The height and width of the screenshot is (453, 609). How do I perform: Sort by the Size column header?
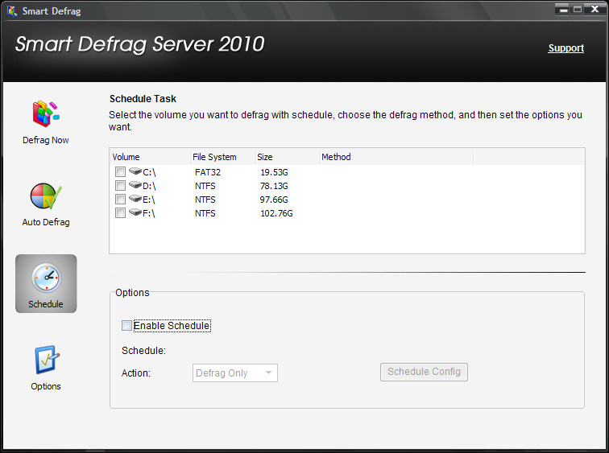[288, 157]
